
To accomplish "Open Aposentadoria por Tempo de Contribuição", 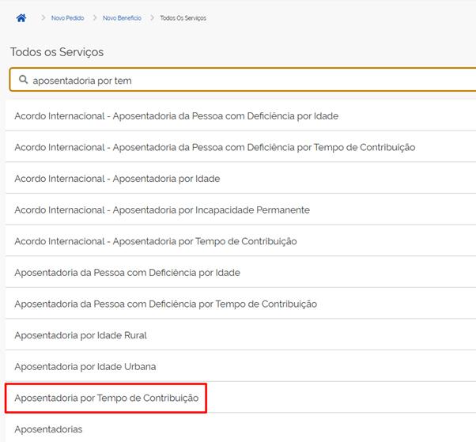I will point(240,398).
